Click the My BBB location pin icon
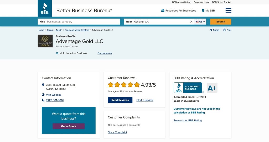 203,11
